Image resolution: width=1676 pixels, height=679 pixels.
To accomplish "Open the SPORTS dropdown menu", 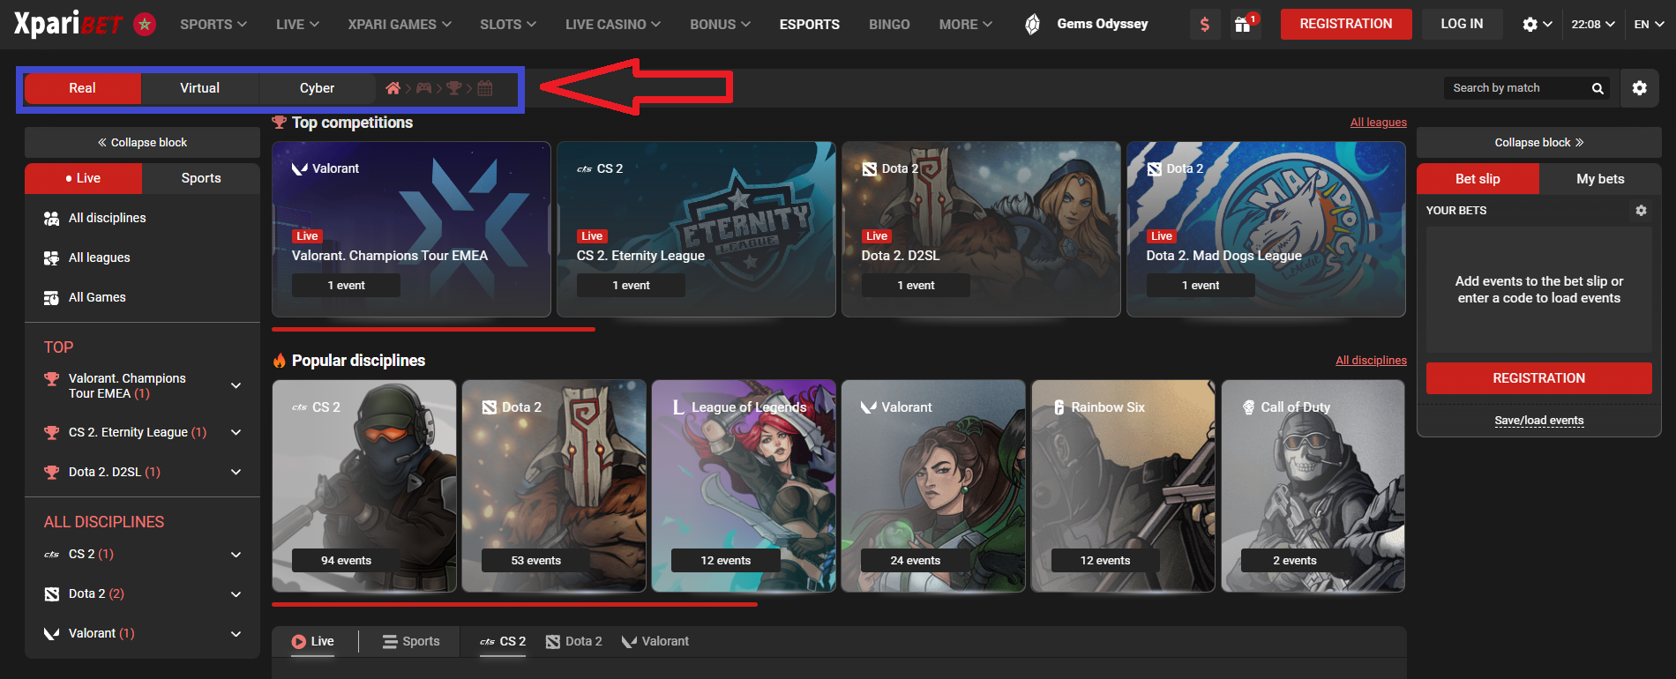I will (x=213, y=25).
